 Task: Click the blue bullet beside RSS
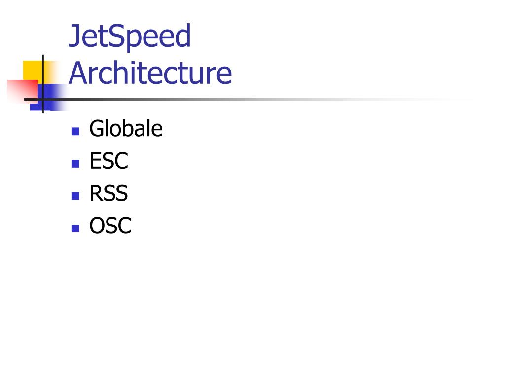[x=75, y=196]
